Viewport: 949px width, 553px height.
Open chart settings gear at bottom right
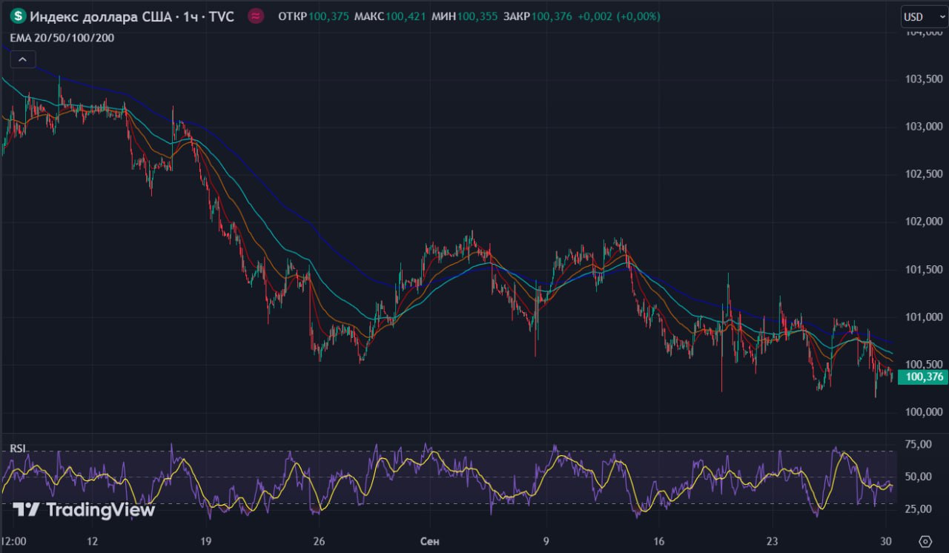924,540
